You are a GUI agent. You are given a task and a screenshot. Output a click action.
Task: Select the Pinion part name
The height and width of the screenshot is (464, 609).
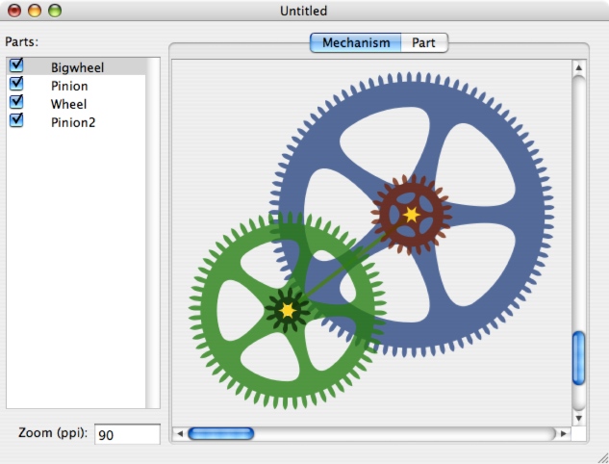(x=69, y=86)
